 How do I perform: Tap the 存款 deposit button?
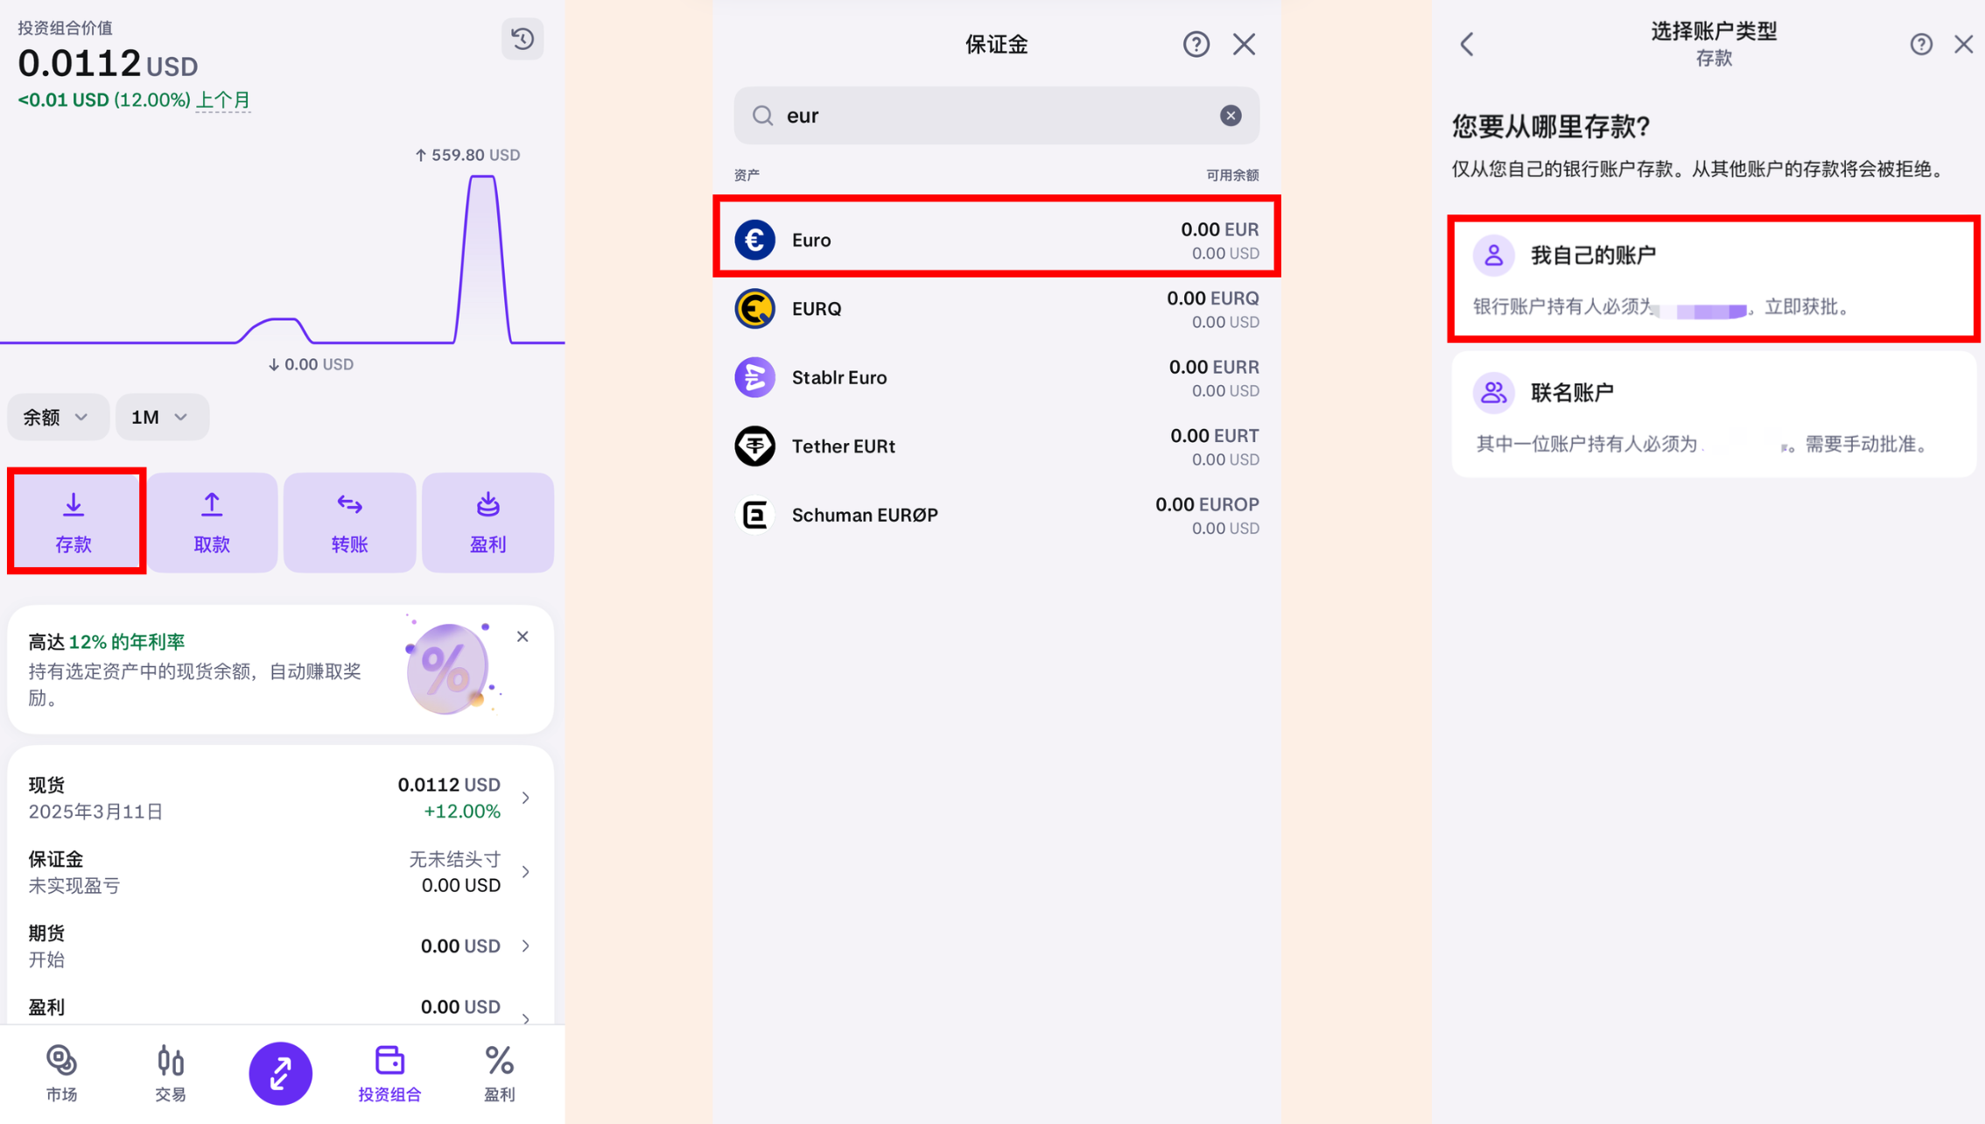[75, 522]
